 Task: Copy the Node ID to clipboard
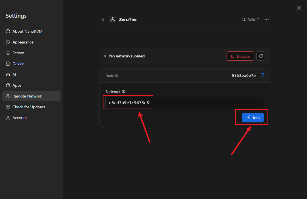pyautogui.click(x=262, y=75)
